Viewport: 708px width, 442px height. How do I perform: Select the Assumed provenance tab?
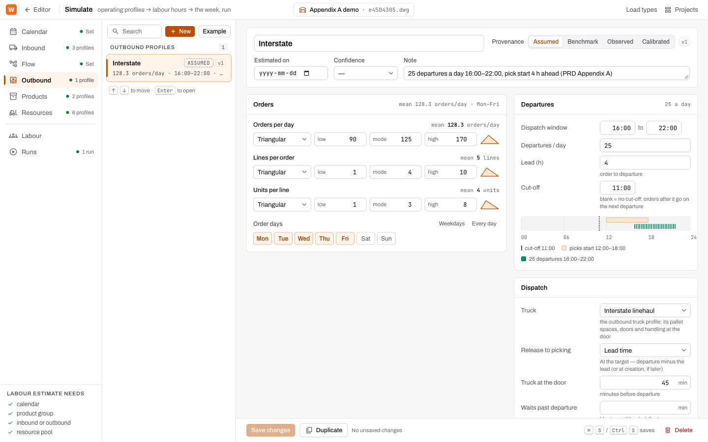(x=546, y=42)
